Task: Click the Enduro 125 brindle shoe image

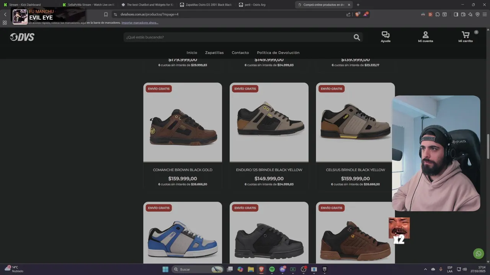Action: click(269, 122)
